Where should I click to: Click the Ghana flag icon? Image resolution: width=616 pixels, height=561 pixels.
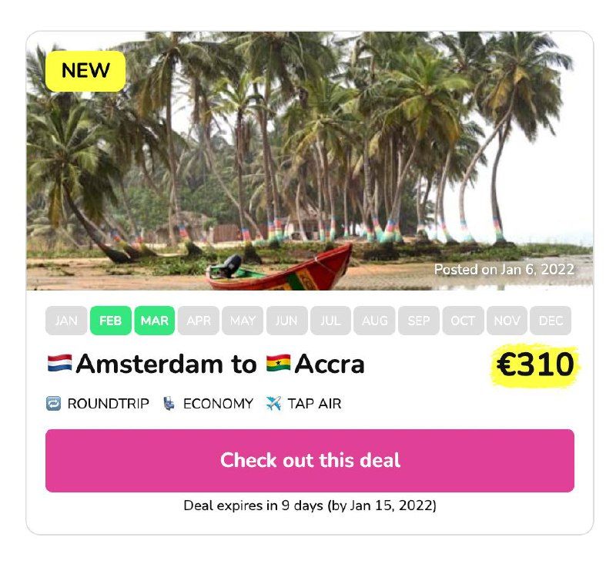[278, 363]
